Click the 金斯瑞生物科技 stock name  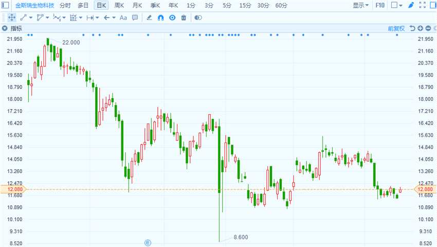pyautogui.click(x=34, y=5)
